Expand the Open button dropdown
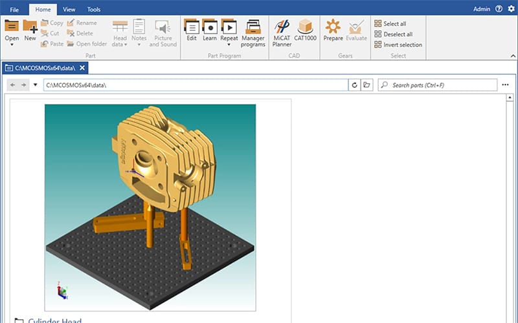The image size is (518, 323). (12, 45)
